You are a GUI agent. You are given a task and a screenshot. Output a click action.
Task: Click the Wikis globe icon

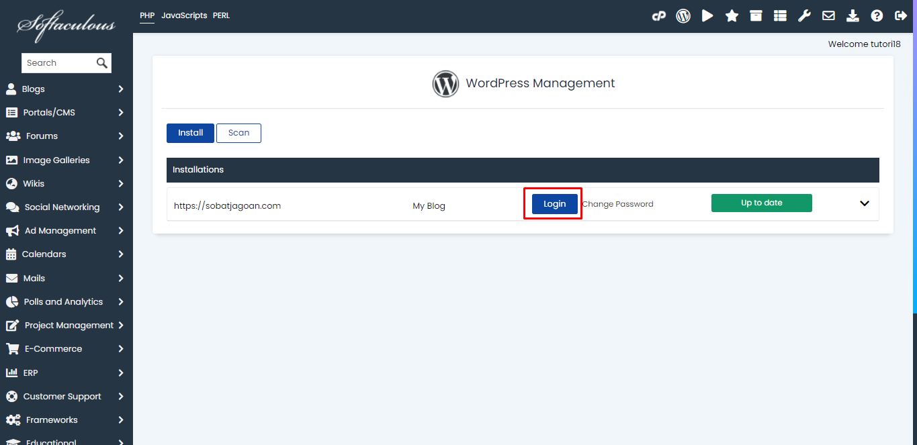point(11,183)
